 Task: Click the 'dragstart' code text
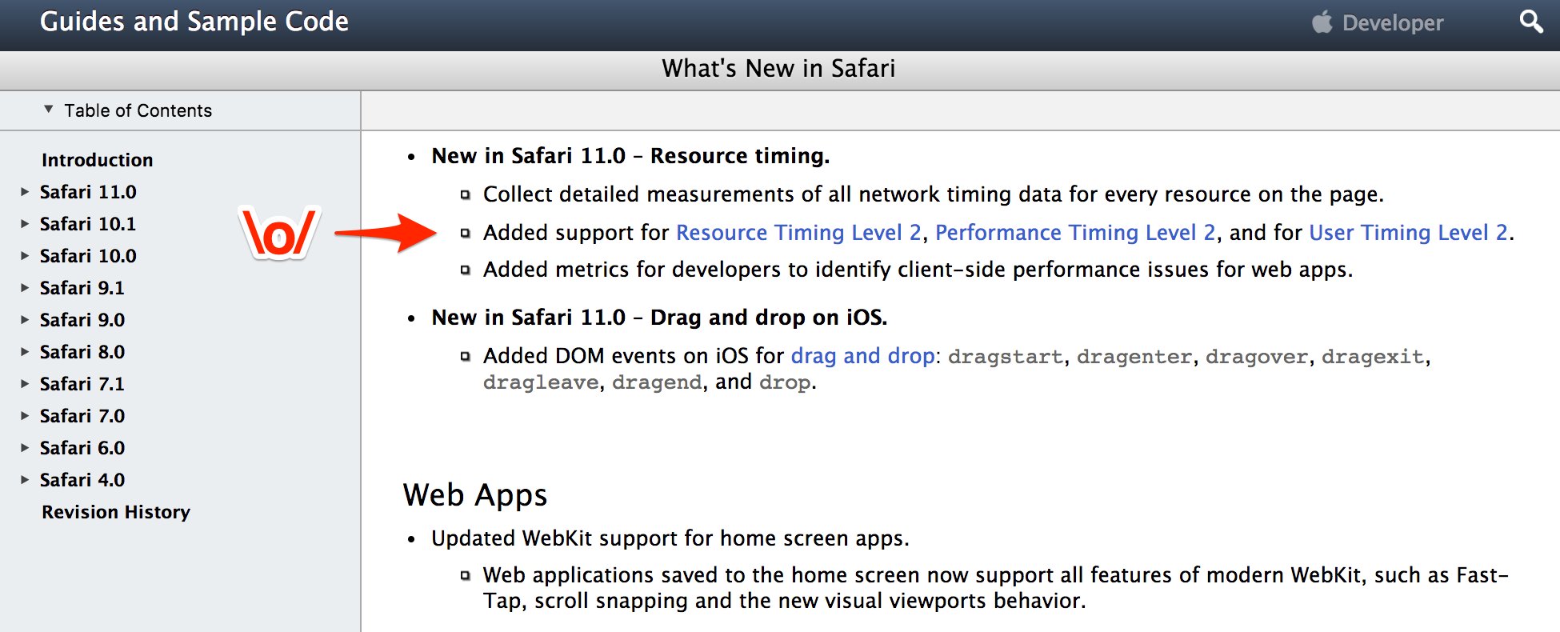click(x=1006, y=357)
